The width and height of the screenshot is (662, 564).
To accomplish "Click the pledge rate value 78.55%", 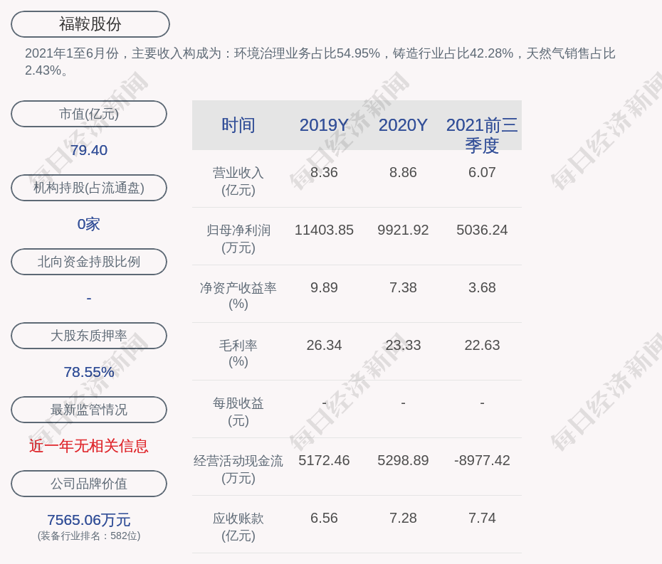I will (89, 372).
